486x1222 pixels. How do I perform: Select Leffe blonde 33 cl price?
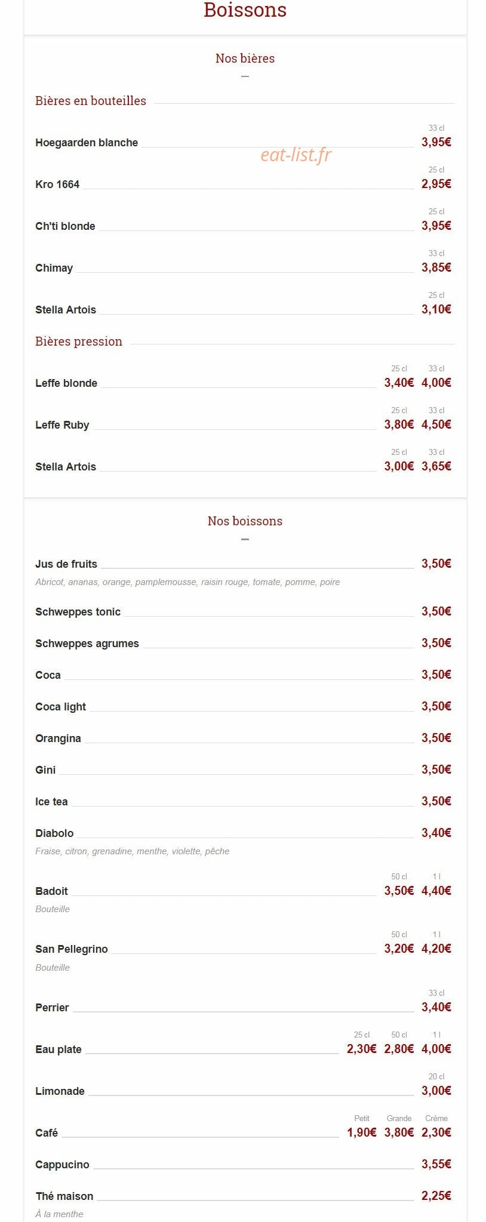[x=436, y=383]
